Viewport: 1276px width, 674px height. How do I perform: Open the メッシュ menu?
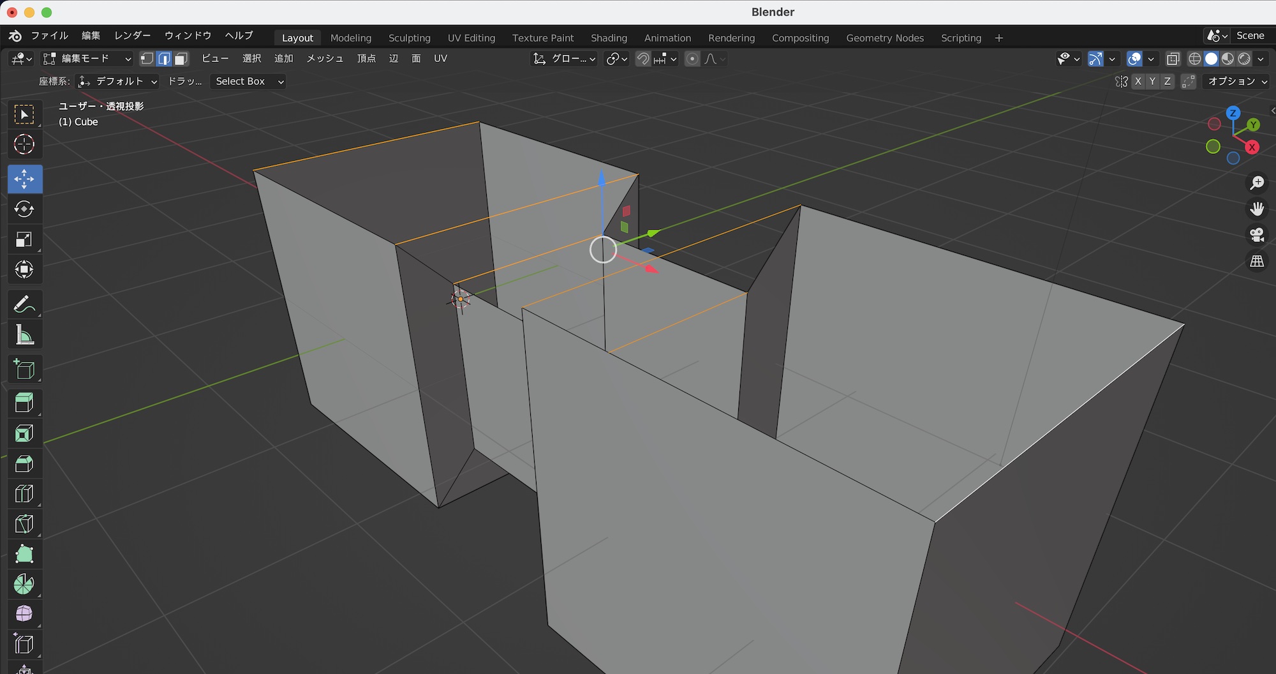(325, 59)
